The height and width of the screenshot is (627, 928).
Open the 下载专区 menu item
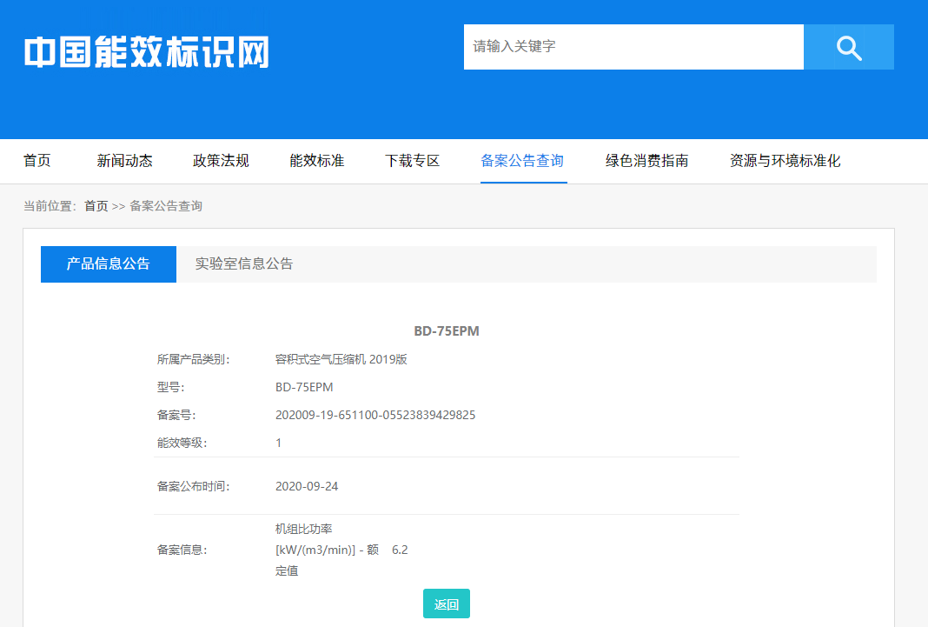pos(411,161)
